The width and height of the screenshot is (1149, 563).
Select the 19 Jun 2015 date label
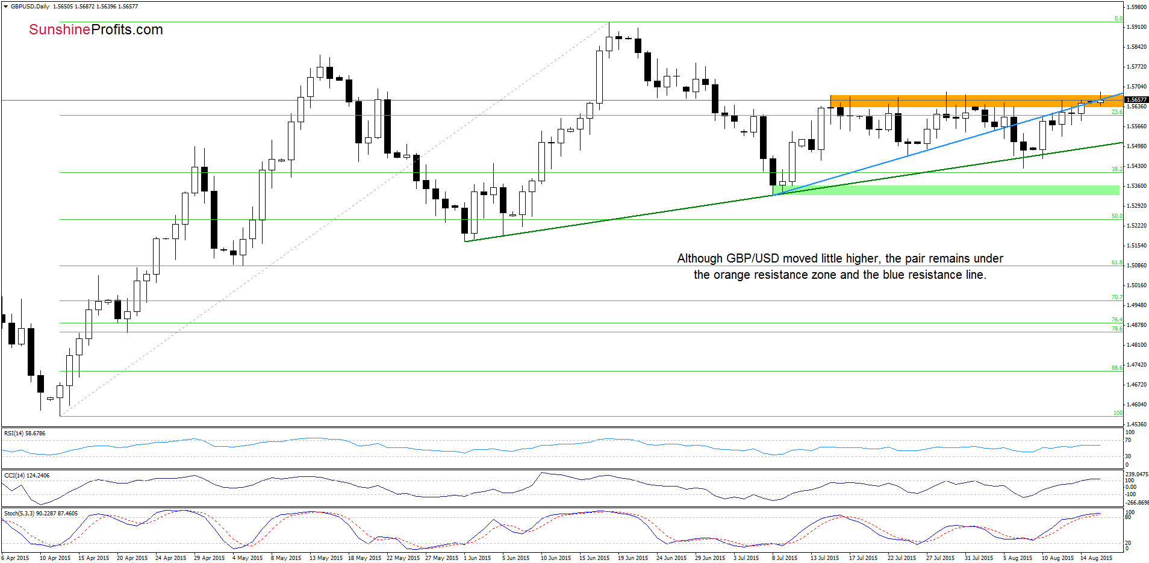(x=634, y=558)
